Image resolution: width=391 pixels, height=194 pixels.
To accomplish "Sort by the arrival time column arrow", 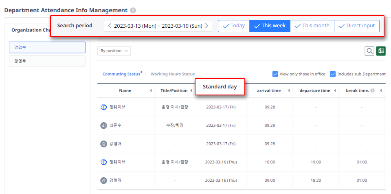I will 289,90.
